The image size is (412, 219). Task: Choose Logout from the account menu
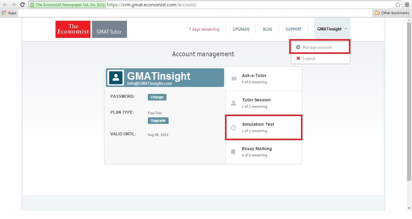click(x=309, y=58)
